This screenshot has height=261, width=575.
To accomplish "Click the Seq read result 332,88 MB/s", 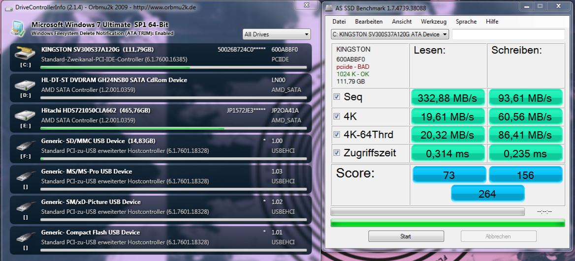I will tap(448, 98).
